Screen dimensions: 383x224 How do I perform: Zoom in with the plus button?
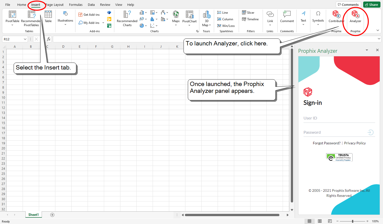[x=367, y=221]
